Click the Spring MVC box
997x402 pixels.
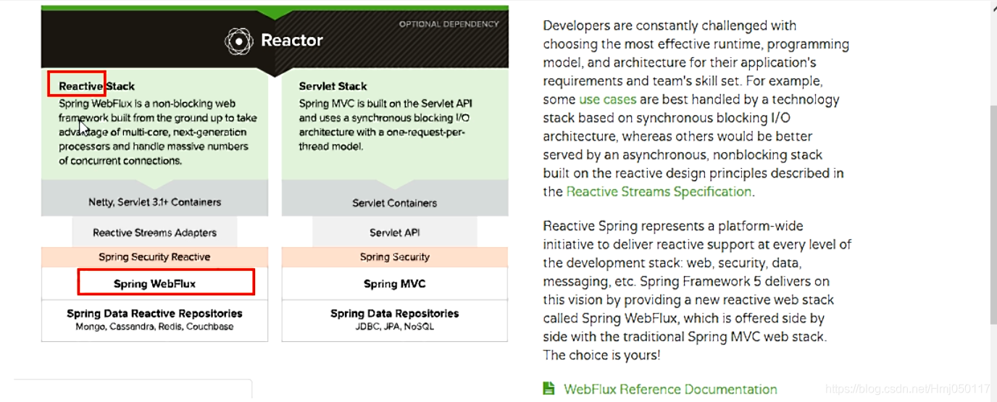394,283
